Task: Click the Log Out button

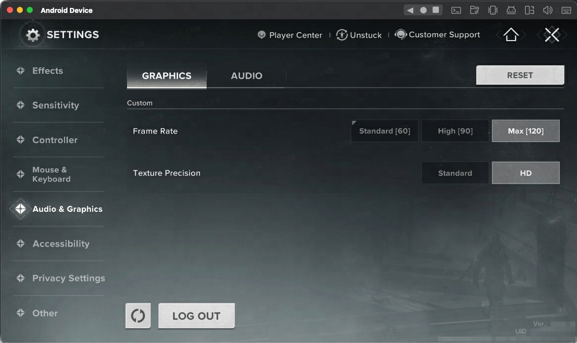Action: 196,316
